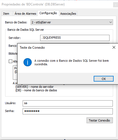118x140 pixels.
Task: Click the Senha password field
Action: [x=68, y=111]
